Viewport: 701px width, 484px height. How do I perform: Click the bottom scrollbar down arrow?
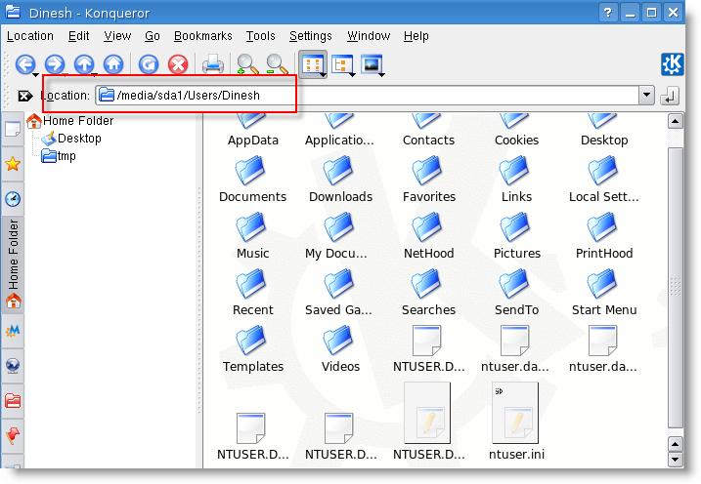675,459
